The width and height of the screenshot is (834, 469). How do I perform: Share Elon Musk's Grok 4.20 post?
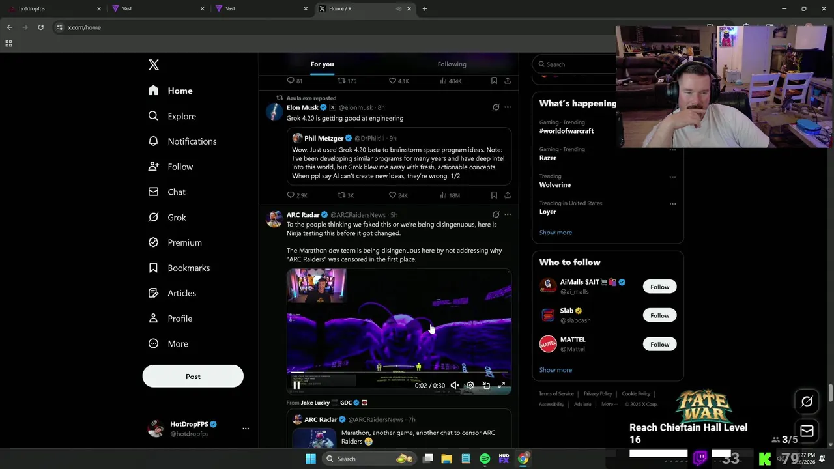[508, 195]
